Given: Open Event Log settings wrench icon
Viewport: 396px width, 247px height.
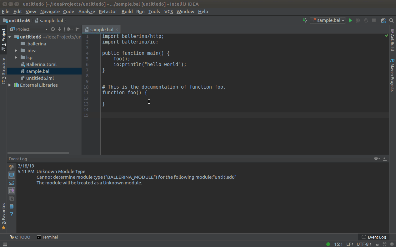Looking at the screenshot, I should pos(12,167).
